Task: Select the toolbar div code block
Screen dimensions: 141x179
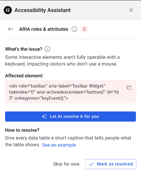Action: tap(71, 92)
